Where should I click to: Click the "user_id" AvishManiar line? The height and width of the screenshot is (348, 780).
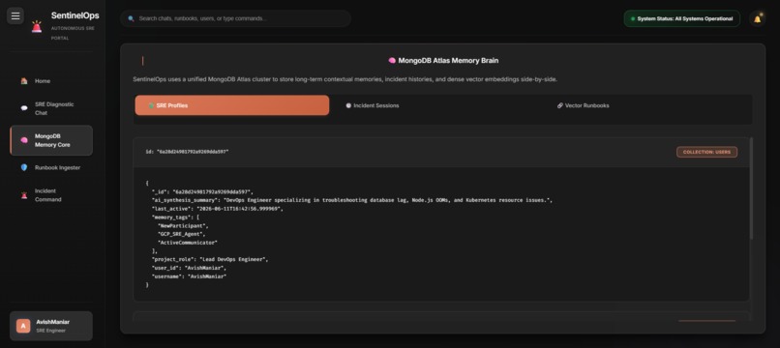tap(189, 268)
